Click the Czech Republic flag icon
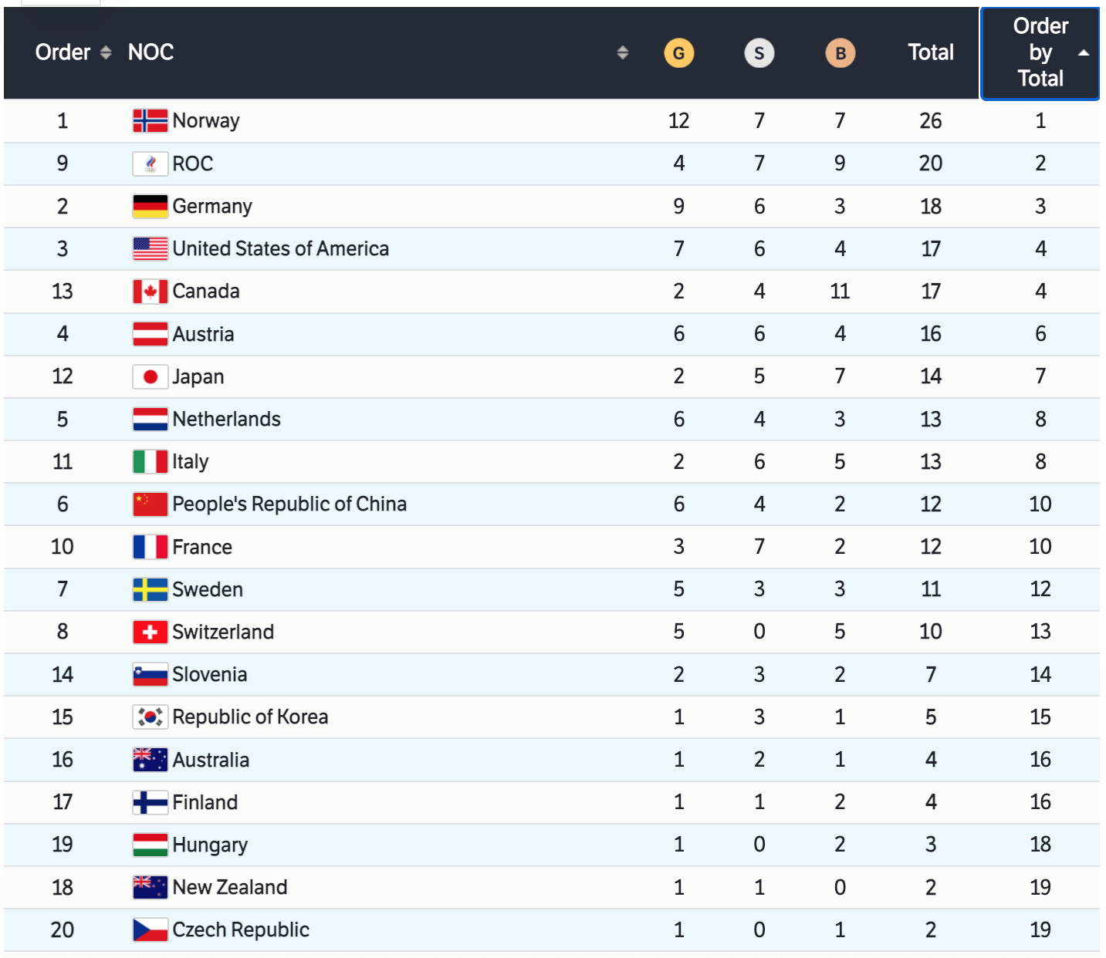 point(150,930)
